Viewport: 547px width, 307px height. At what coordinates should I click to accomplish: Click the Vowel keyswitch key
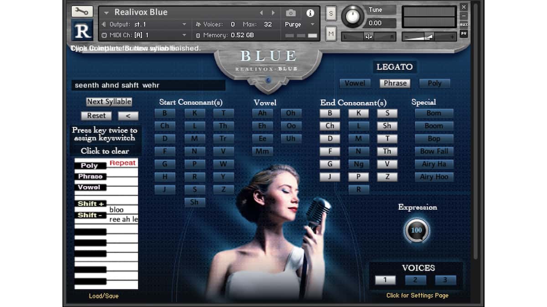click(x=90, y=187)
